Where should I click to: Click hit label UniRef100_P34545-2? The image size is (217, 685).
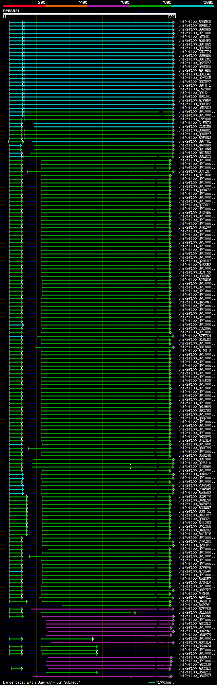tap(197, 489)
